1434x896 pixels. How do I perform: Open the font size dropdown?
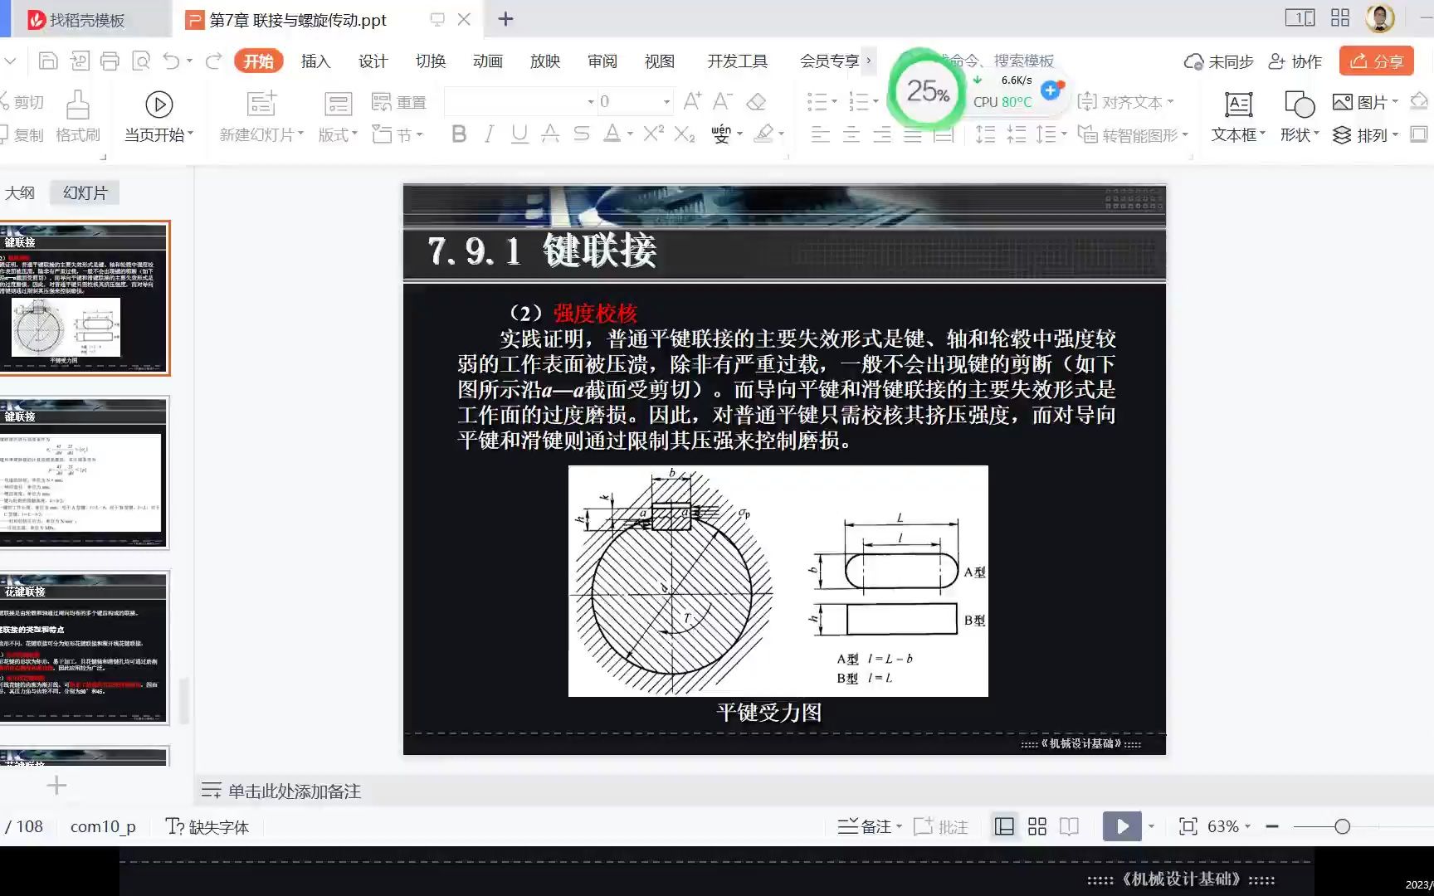[x=666, y=102]
